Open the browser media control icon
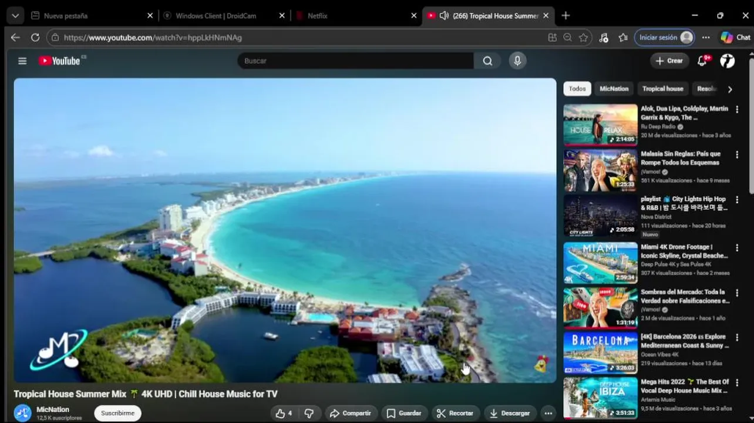This screenshot has height=423, width=754. [604, 38]
